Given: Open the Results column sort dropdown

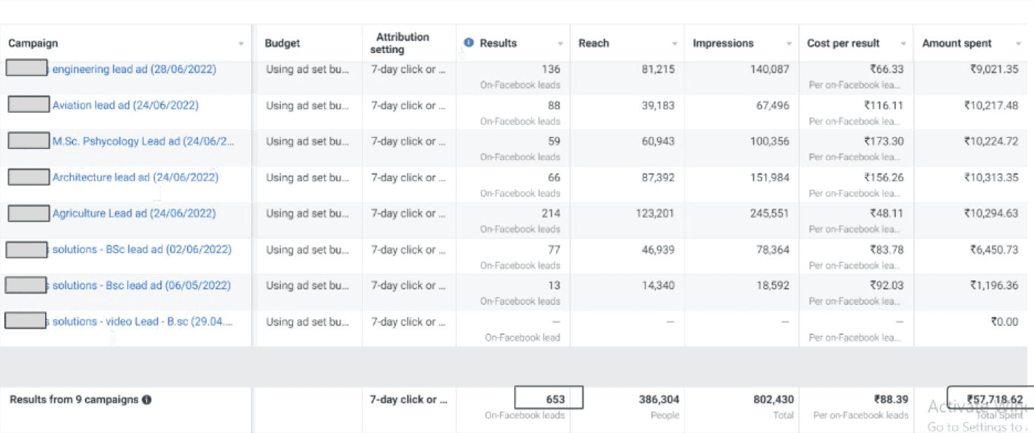Looking at the screenshot, I should 561,44.
